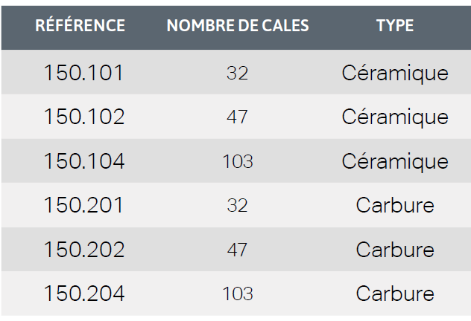Image resolution: width=471 pixels, height=321 pixels.
Task: Click Céramique in the 150.104 row
Action: pos(395,162)
